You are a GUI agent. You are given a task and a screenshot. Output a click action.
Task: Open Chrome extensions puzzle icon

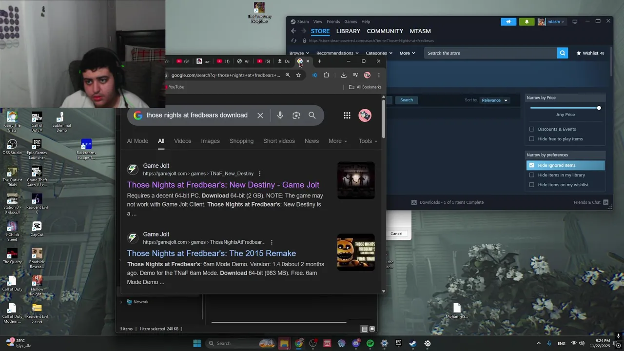coord(327,75)
